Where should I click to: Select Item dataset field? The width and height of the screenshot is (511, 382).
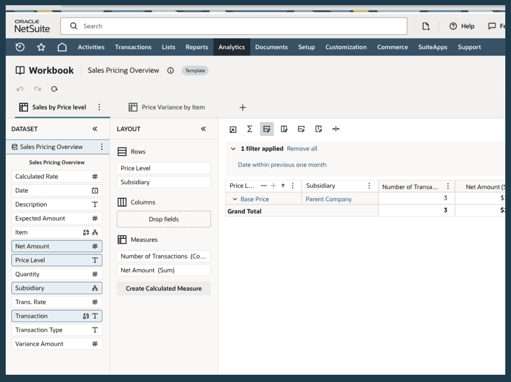[57, 233]
